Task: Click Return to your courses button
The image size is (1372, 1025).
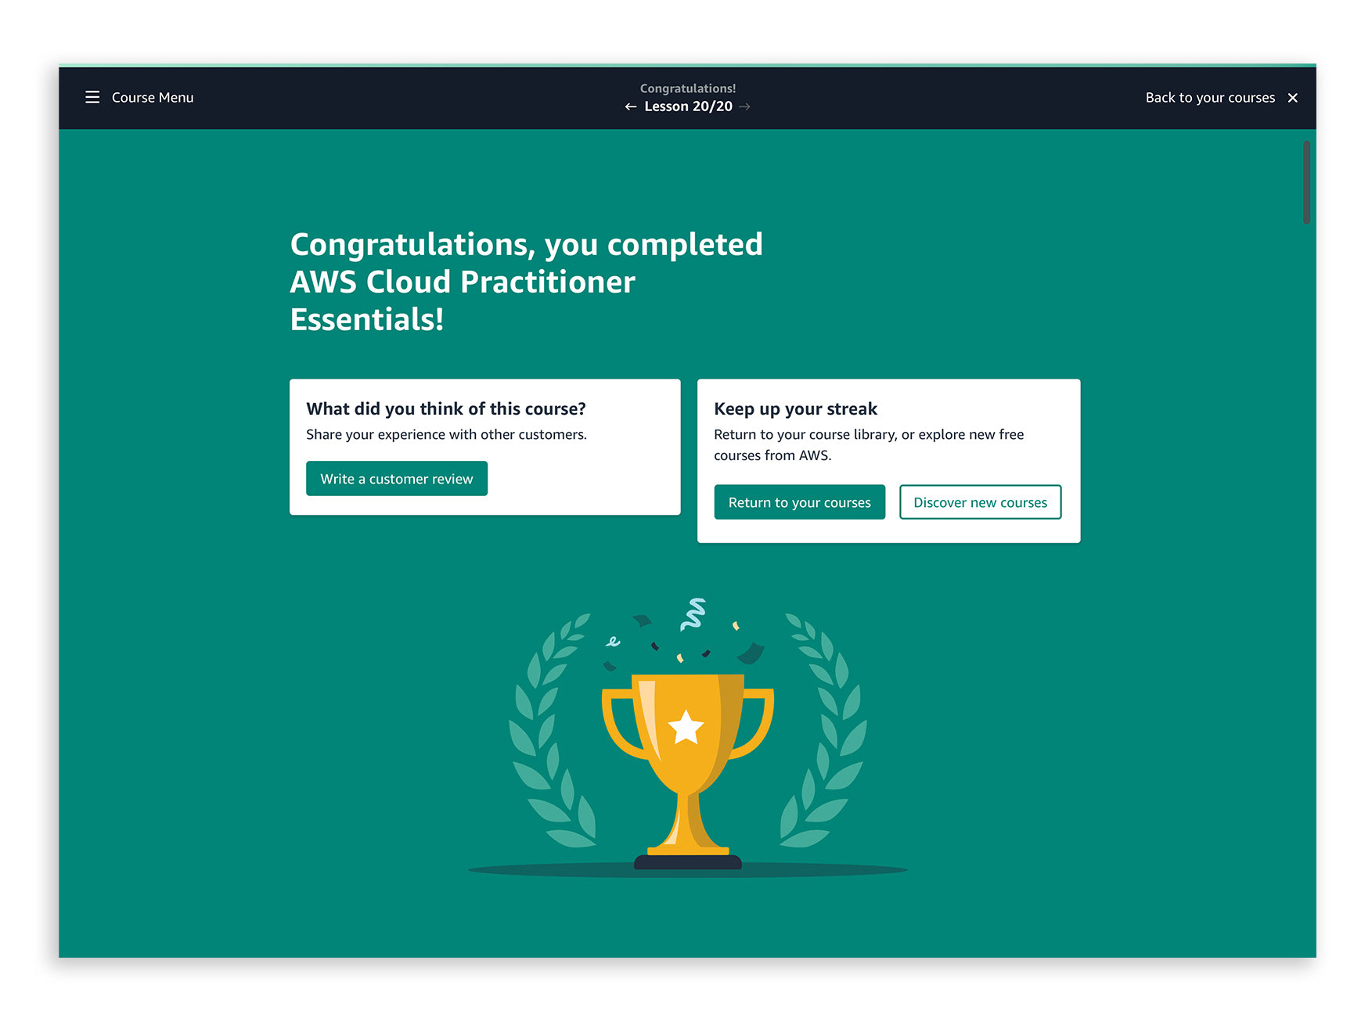Action: click(x=799, y=502)
